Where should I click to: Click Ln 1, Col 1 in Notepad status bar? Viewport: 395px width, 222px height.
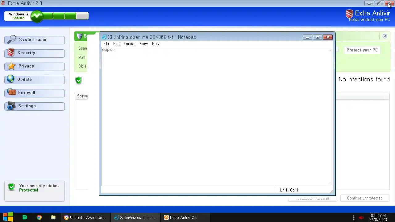(x=289, y=190)
